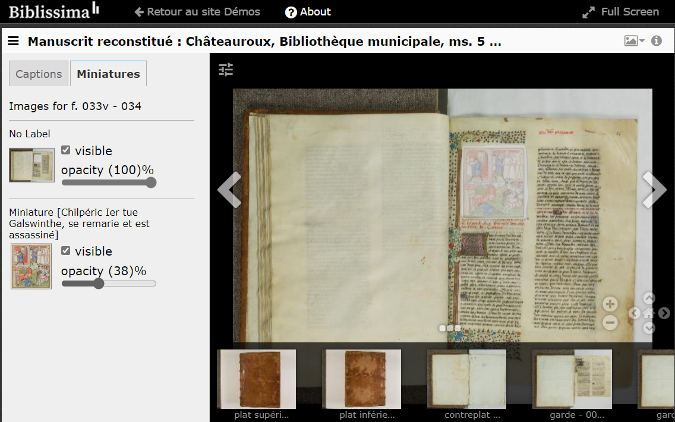
Task: Pan the manuscript view down
Action: pyautogui.click(x=649, y=328)
